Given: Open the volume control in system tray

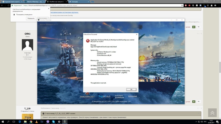Looking at the screenshot, I should click(x=202, y=122).
